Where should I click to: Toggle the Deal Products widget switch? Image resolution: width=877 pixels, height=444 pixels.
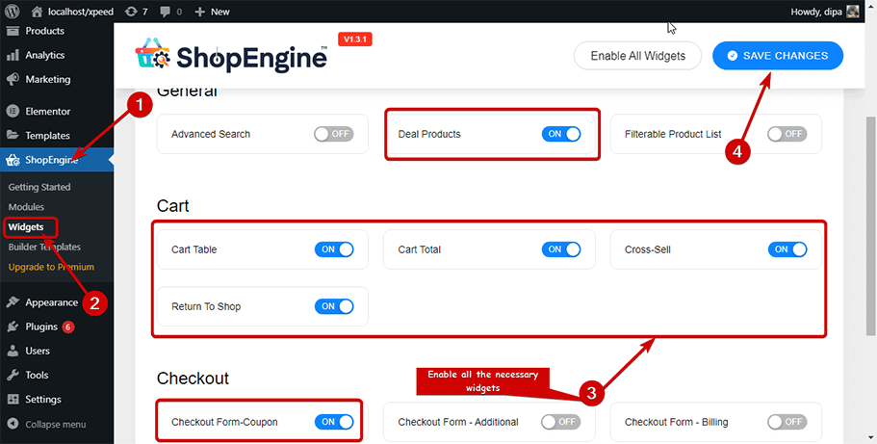561,134
